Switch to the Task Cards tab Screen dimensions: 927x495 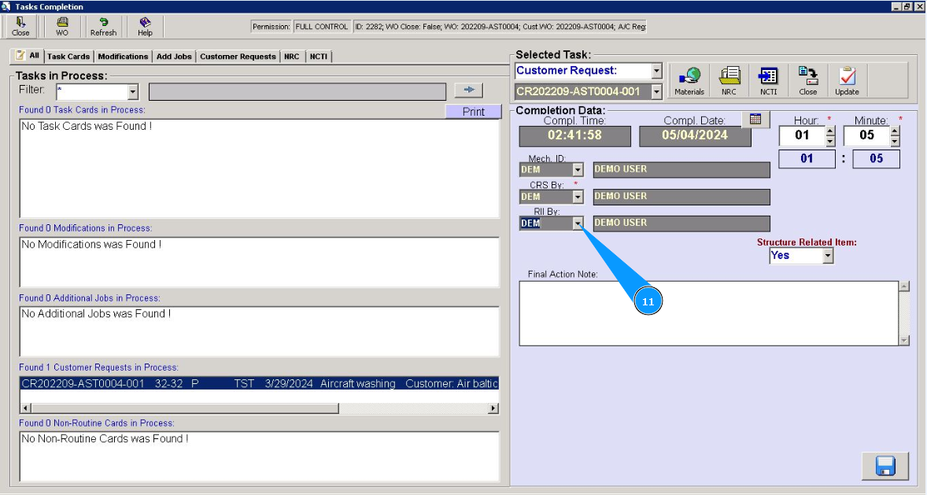(68, 56)
